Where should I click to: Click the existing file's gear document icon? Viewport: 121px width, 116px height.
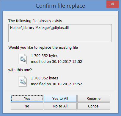point(23,59)
